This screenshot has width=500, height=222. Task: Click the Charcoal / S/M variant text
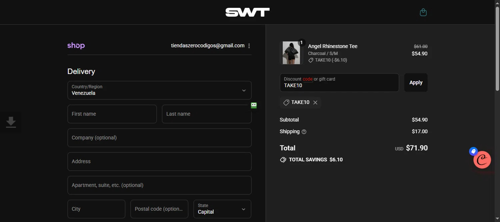[323, 53]
